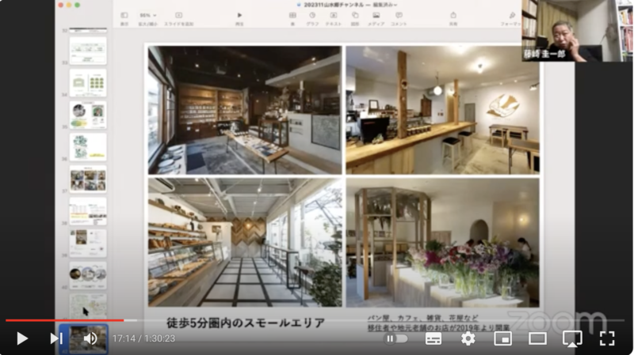Switch to miniplayer mode
This screenshot has height=355, width=634.
point(502,338)
